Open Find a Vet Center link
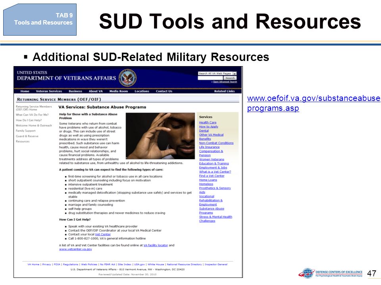The image size is (381, 285). [212, 176]
